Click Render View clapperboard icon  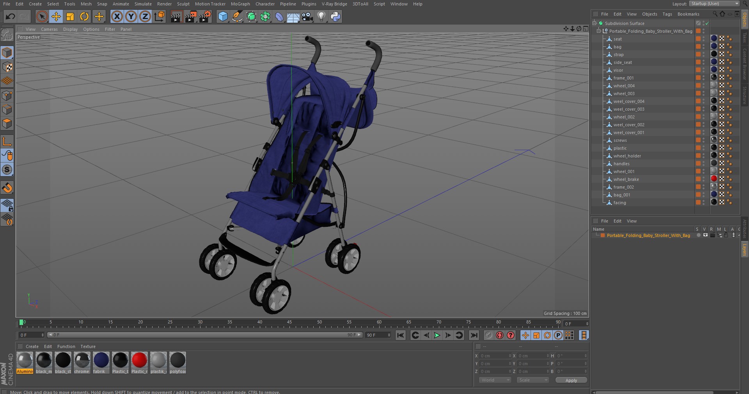pos(176,16)
